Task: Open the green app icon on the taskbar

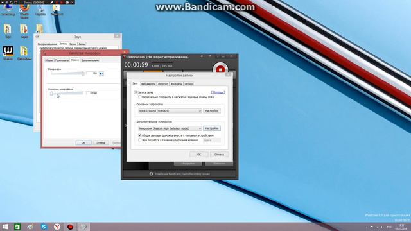Action: click(17, 227)
